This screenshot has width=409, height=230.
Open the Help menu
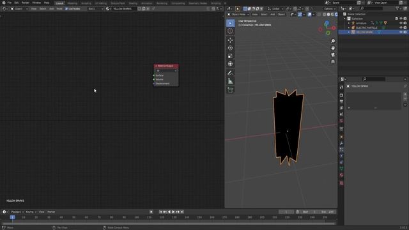pos(47,3)
